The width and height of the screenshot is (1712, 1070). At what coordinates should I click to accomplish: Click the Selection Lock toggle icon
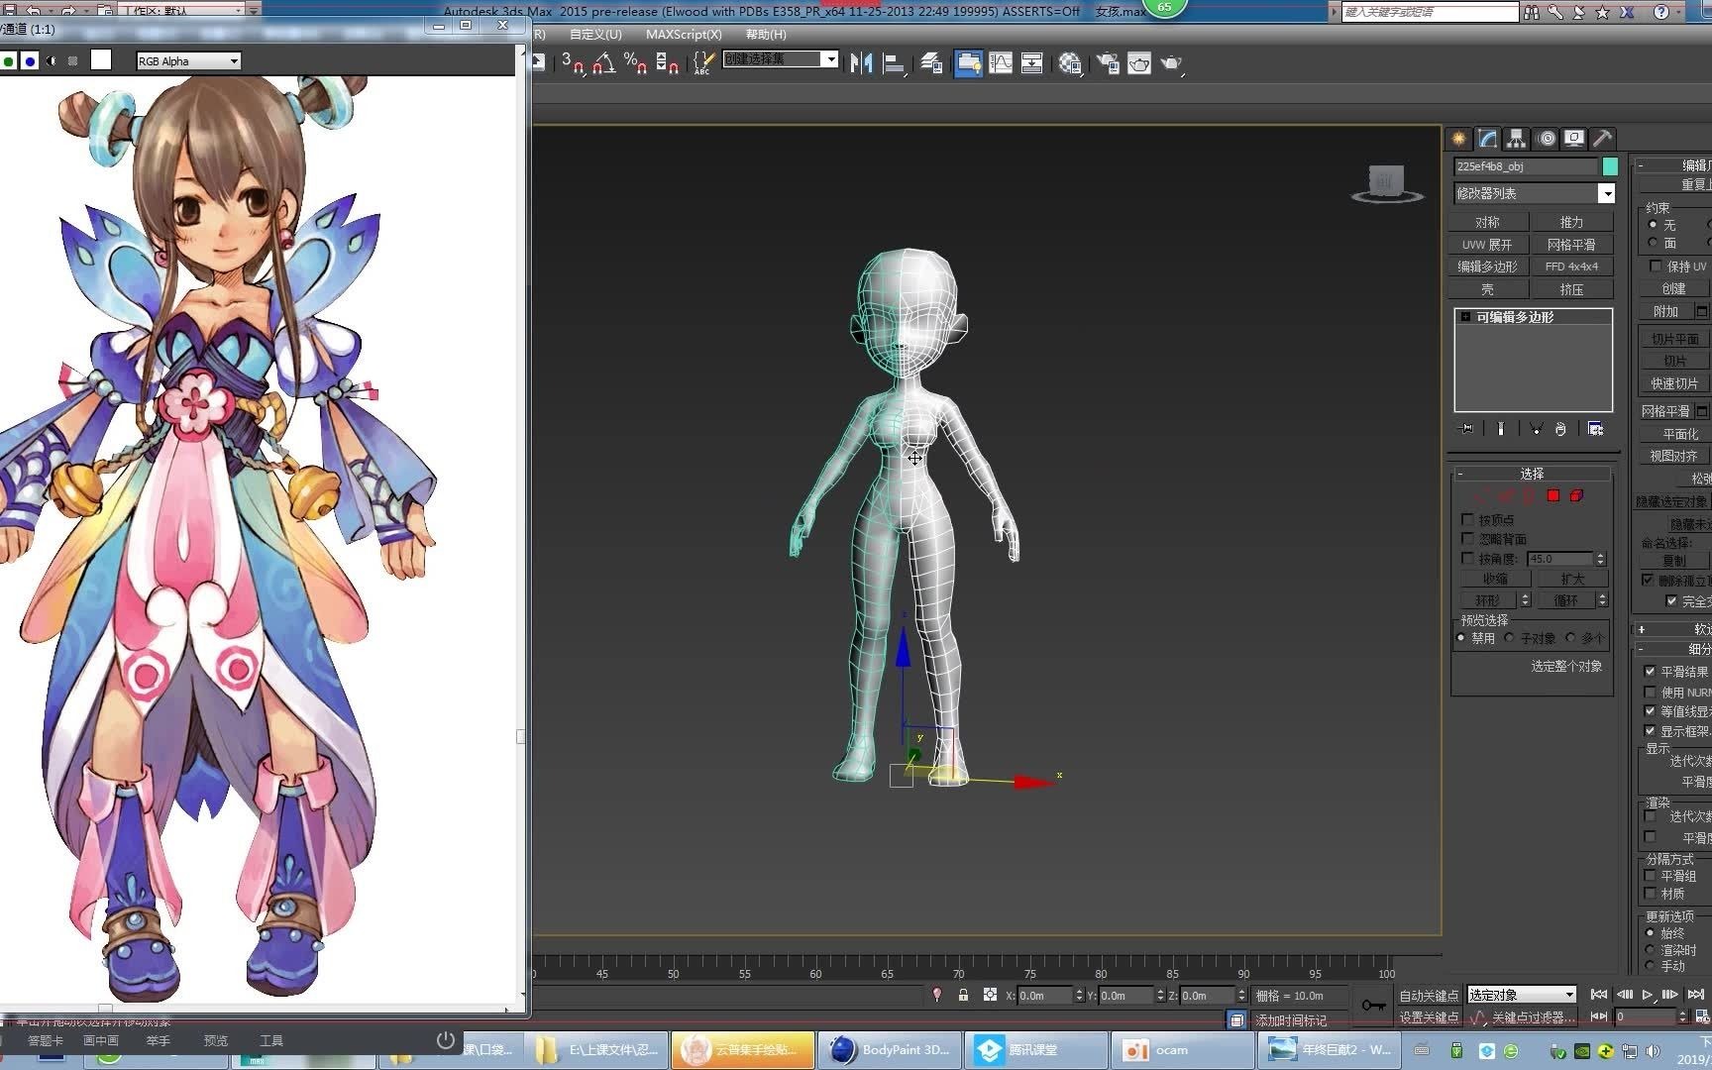(x=963, y=995)
